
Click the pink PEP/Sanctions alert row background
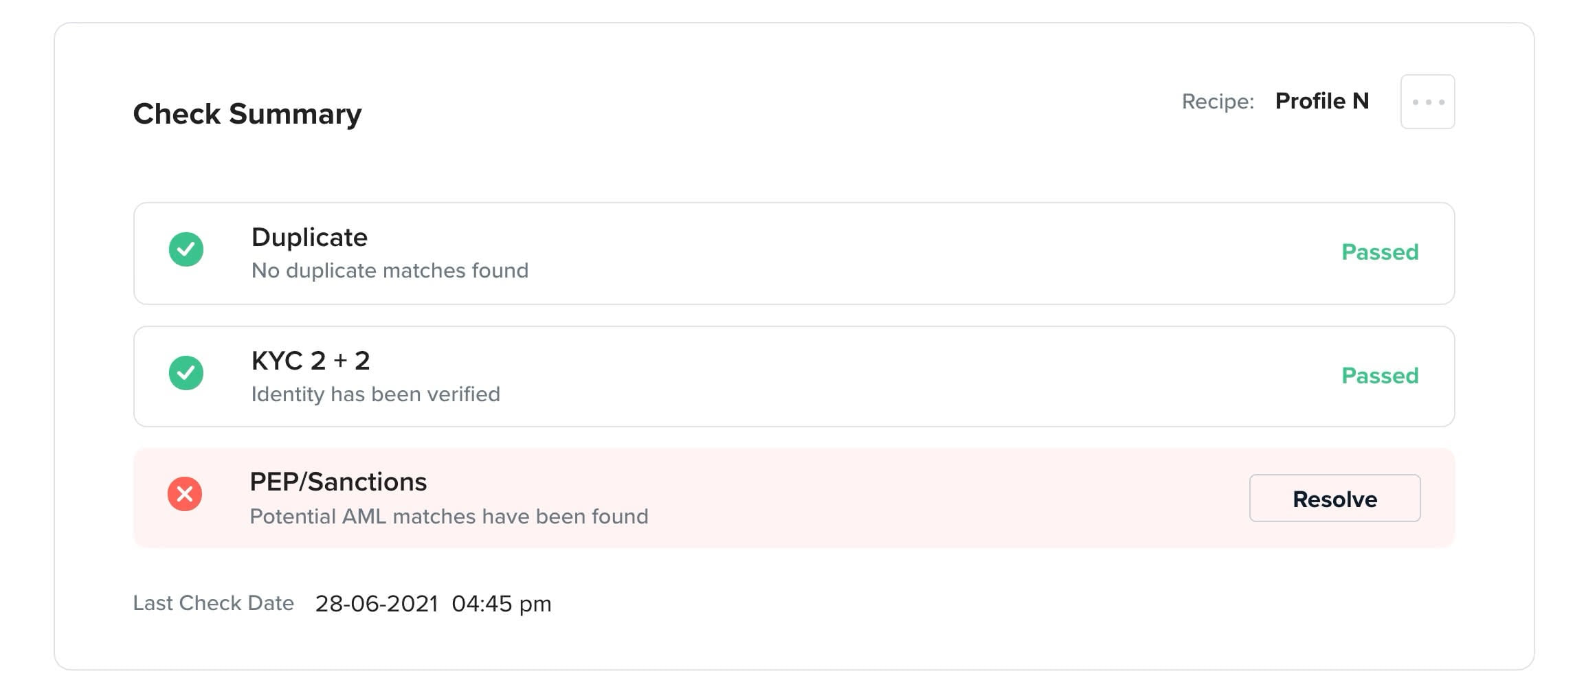(x=794, y=498)
